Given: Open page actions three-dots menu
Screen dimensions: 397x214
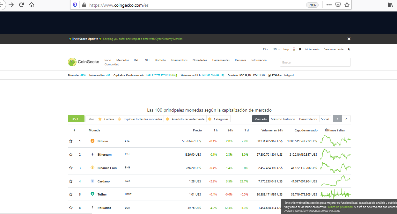Looking at the screenshot, I should [329, 5].
